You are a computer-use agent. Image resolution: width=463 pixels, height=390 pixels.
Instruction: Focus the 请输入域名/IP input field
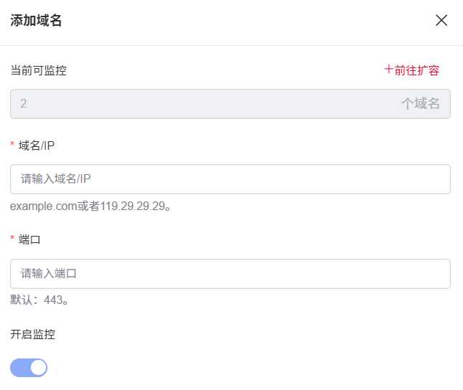230,179
